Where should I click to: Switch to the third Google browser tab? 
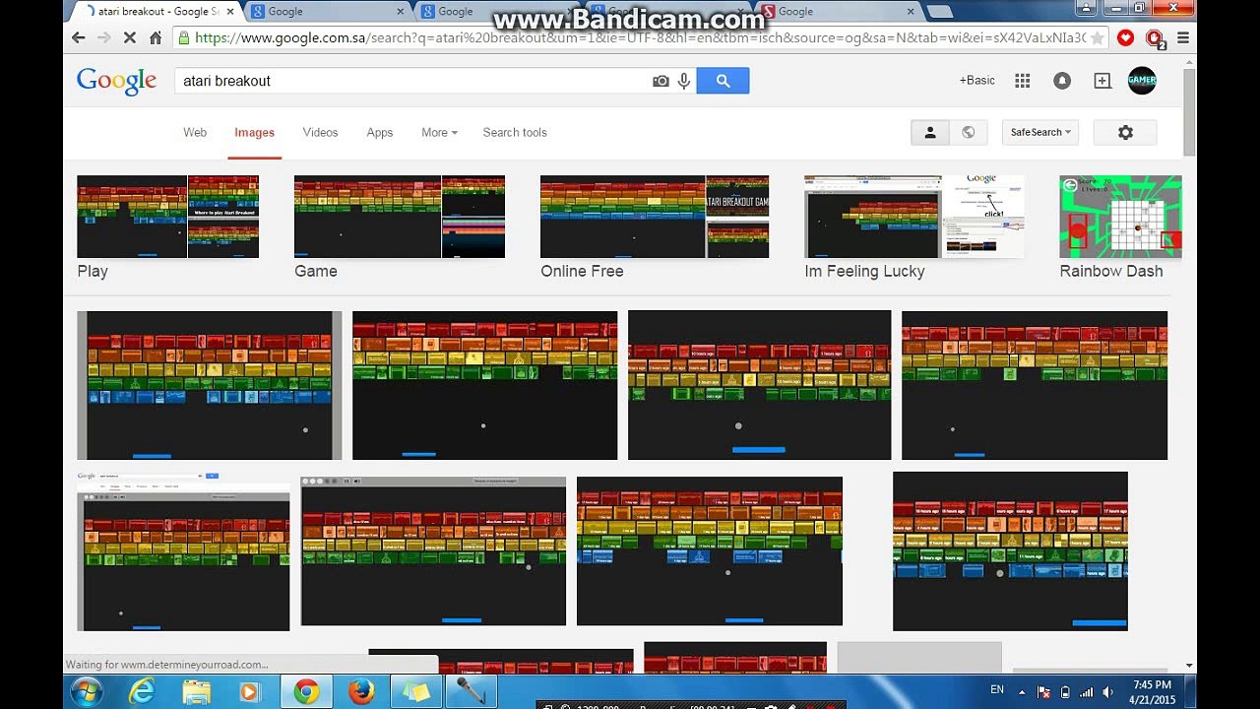coord(497,12)
